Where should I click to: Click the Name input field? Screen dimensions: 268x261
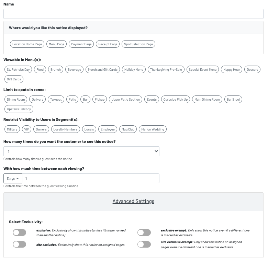click(x=133, y=14)
